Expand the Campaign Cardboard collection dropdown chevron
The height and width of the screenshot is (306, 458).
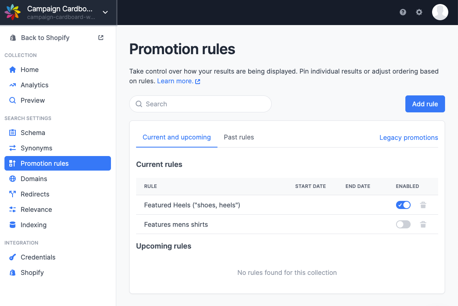105,12
